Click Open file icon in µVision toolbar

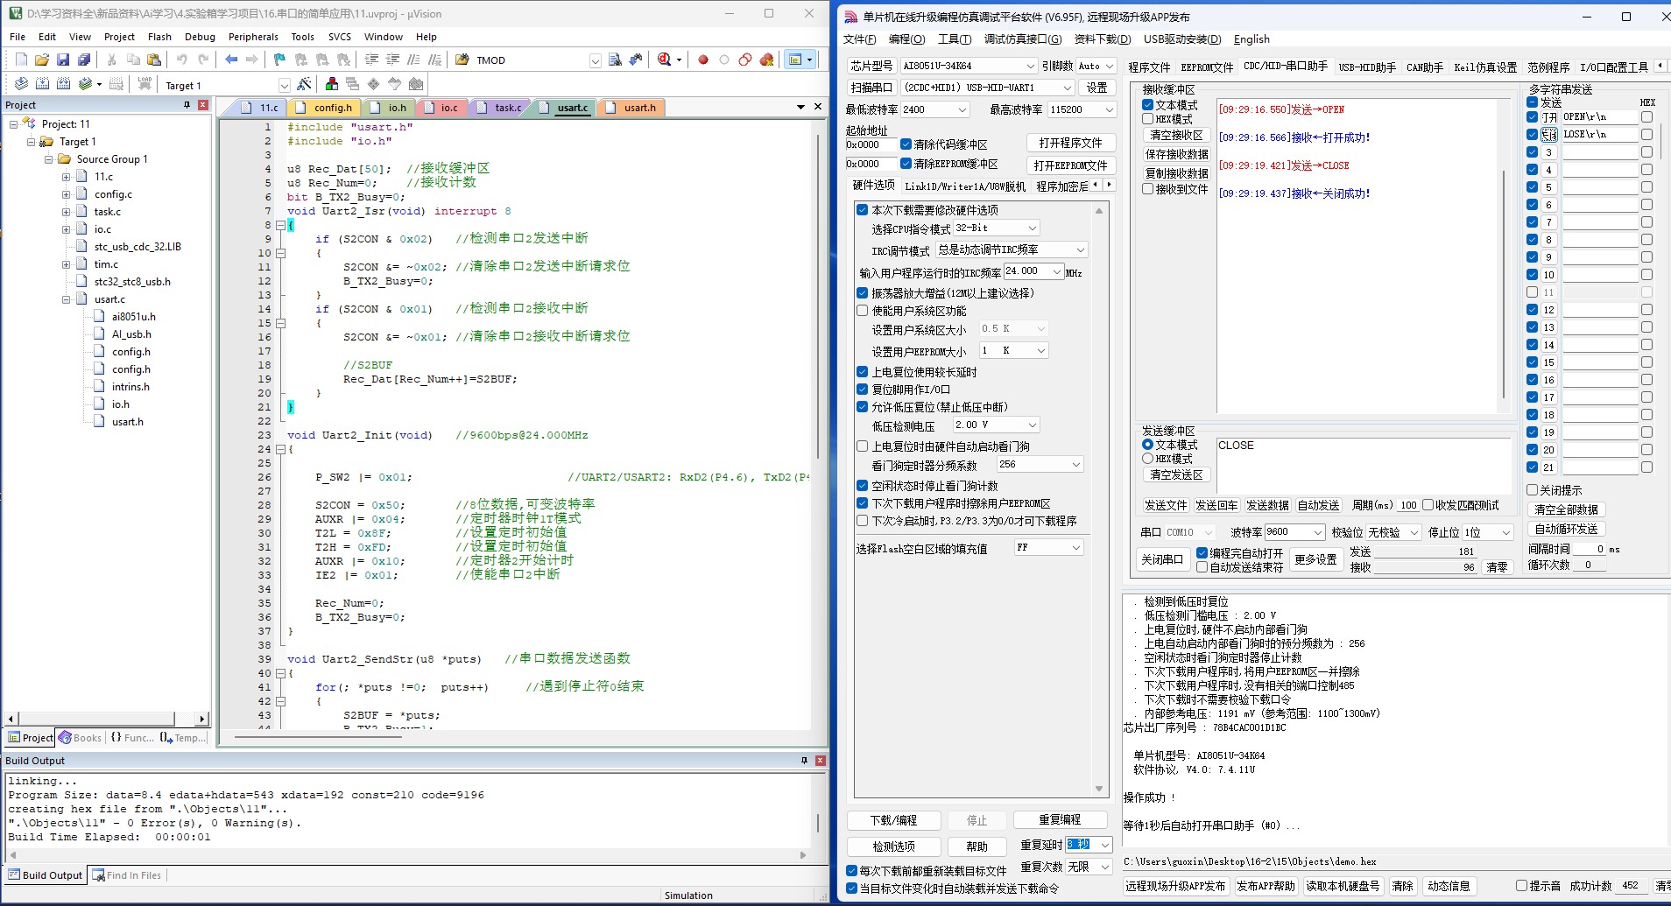click(x=42, y=60)
